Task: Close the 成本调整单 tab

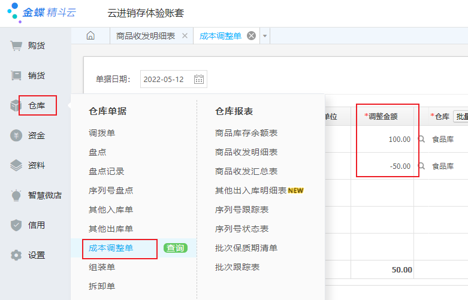Action: point(252,36)
